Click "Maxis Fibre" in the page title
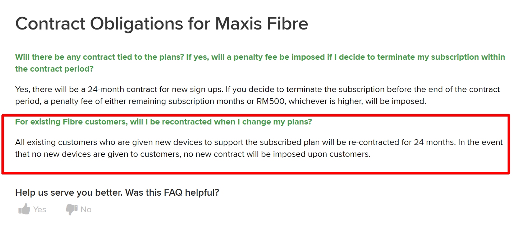The image size is (518, 236). [x=261, y=24]
